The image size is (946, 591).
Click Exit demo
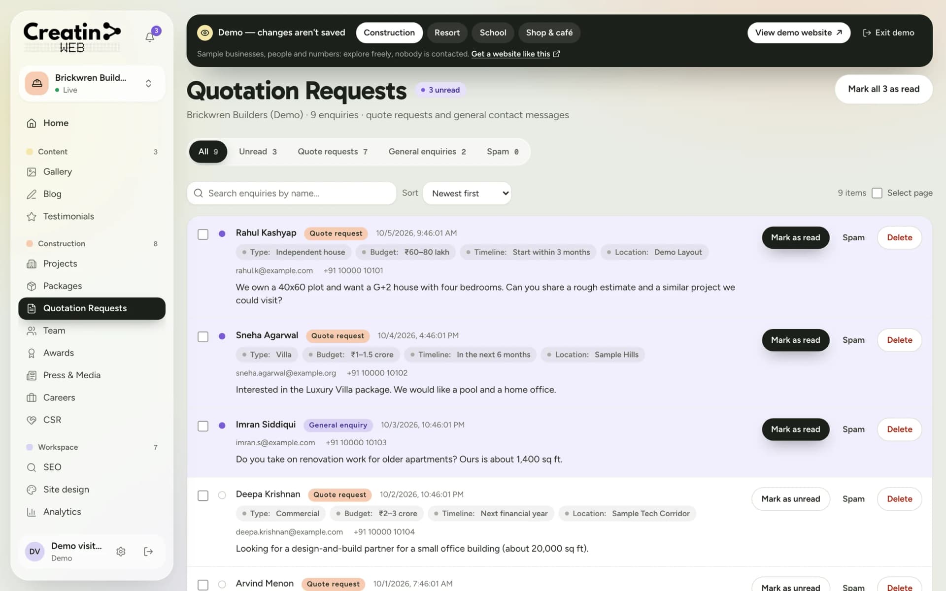pos(888,33)
